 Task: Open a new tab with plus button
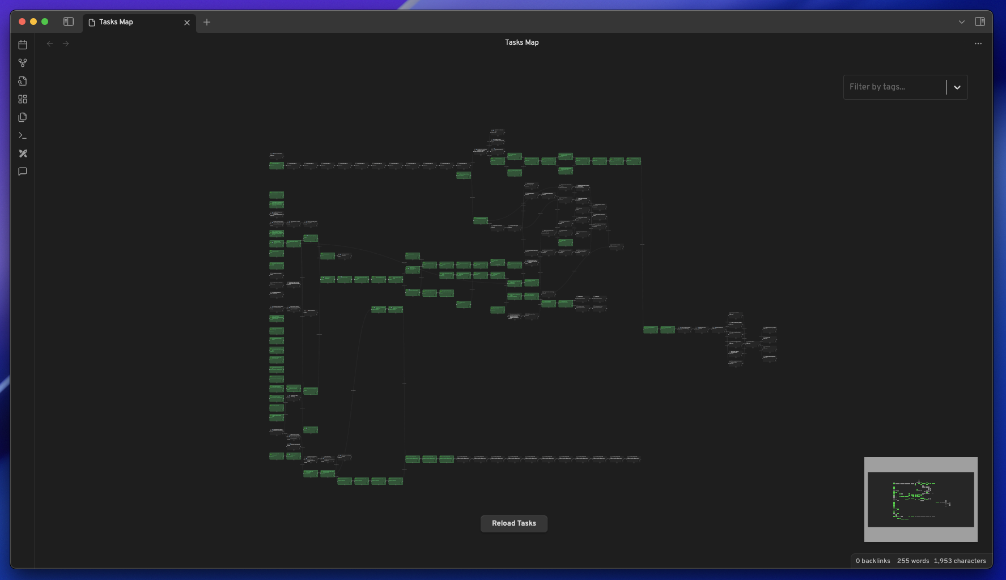tap(207, 22)
